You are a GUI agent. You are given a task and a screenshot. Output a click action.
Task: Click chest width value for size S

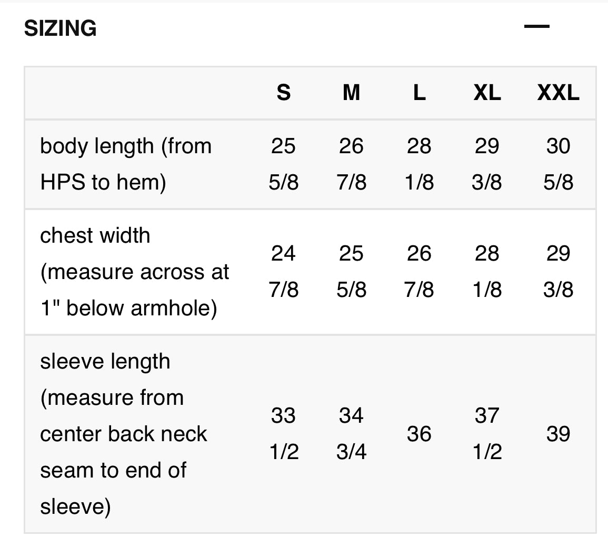coord(284,272)
